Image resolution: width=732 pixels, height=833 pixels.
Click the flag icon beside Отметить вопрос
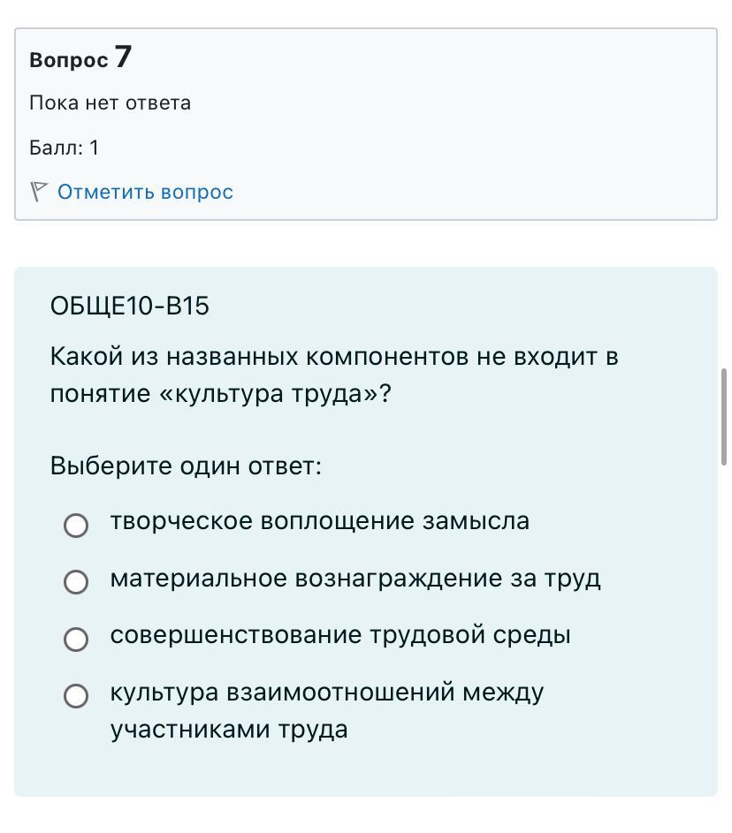38,192
